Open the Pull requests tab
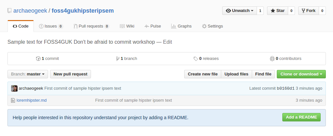 click(x=91, y=26)
